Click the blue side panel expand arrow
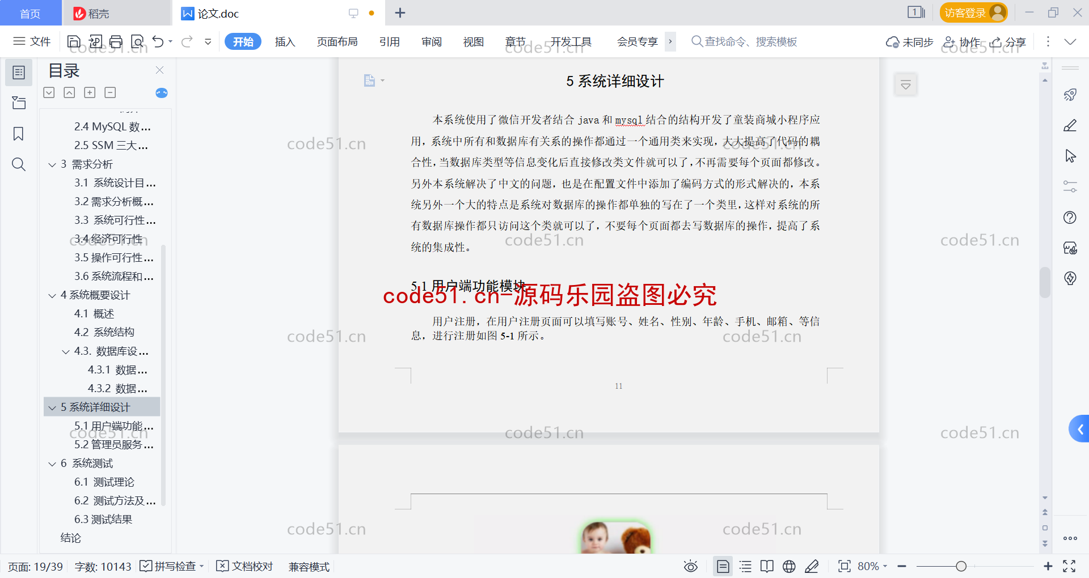 [1079, 429]
